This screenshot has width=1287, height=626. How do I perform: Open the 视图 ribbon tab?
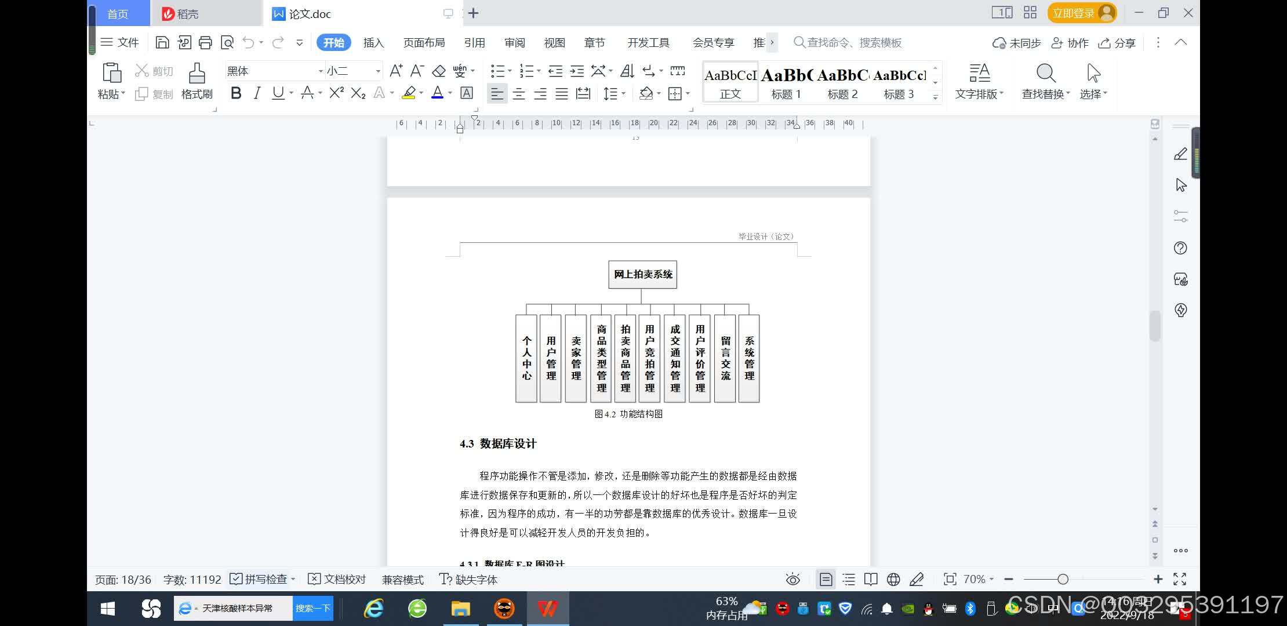pos(555,43)
